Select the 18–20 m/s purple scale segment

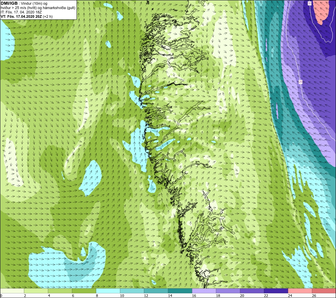tap(228, 291)
